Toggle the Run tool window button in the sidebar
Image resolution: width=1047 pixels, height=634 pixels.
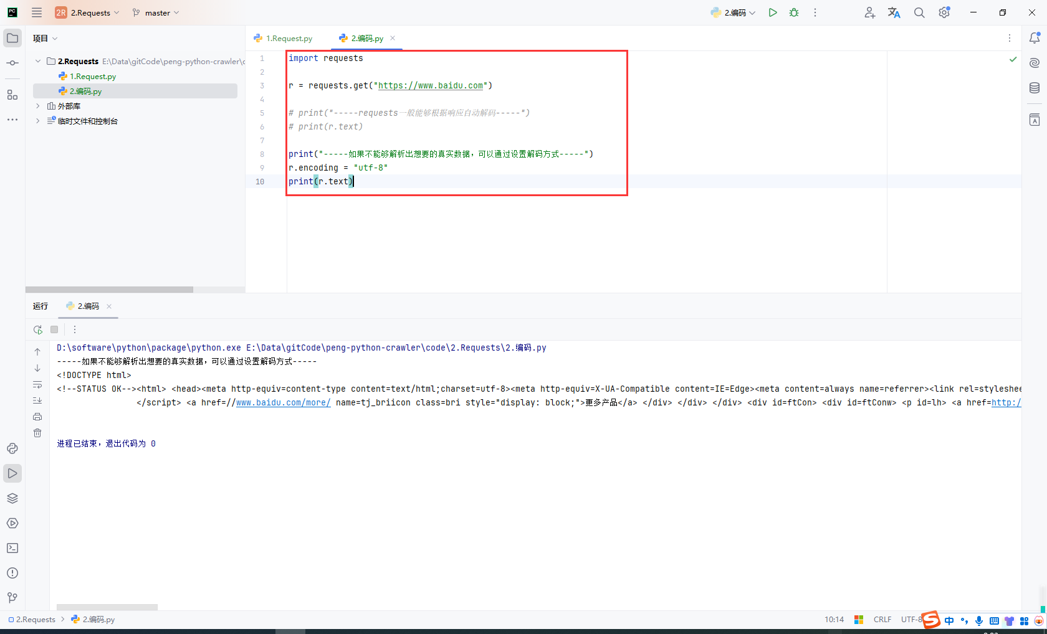12,473
